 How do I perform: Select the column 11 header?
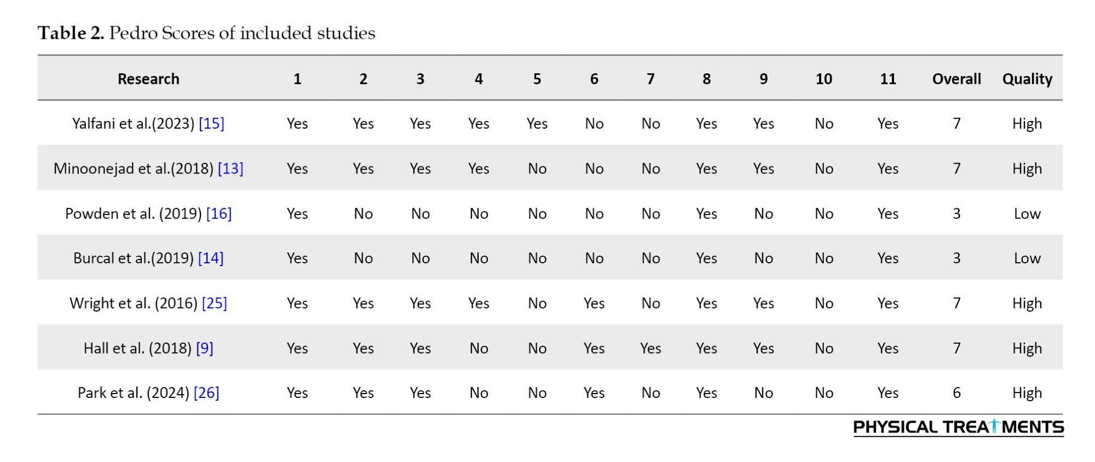(x=887, y=79)
